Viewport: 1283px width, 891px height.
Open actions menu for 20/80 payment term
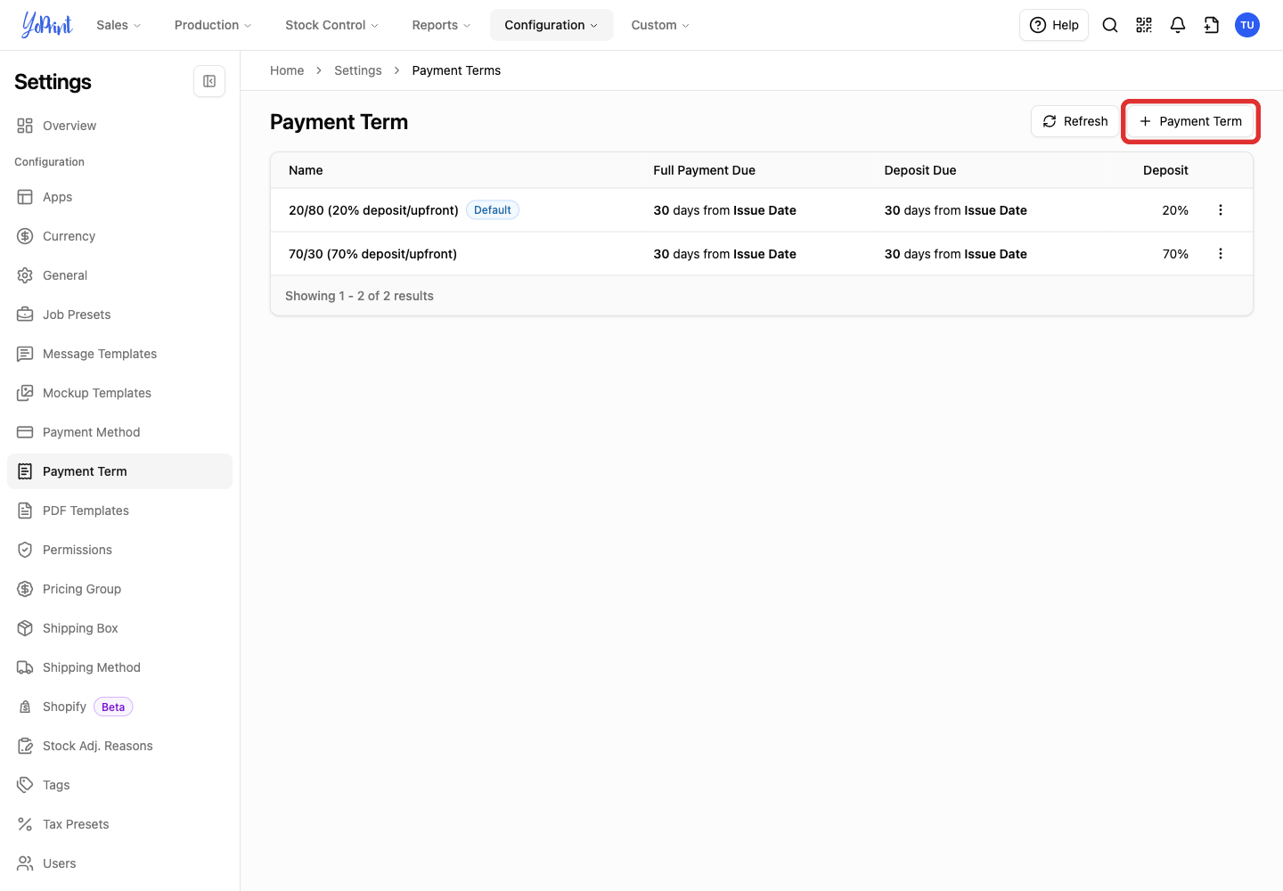[1221, 210]
